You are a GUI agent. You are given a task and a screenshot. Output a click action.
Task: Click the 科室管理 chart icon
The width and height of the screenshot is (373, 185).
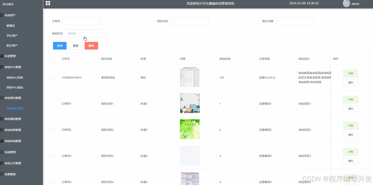point(2,56)
